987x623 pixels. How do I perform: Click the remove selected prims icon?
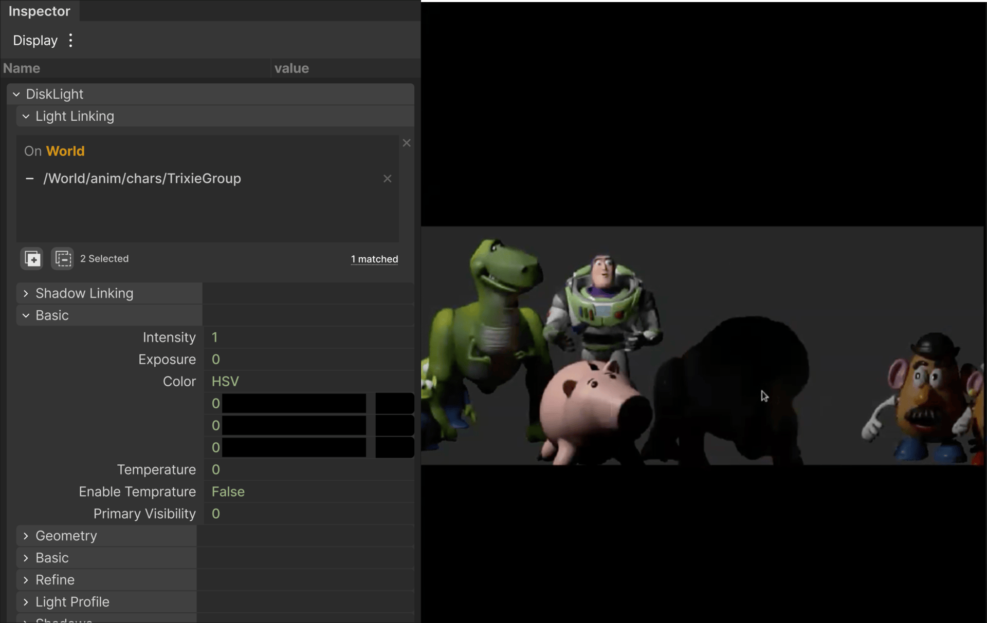(63, 258)
